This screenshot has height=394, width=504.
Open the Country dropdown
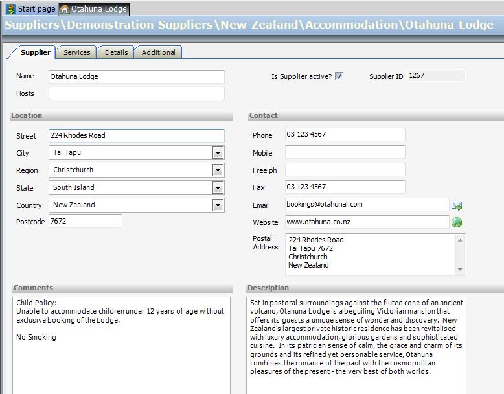pyautogui.click(x=218, y=205)
